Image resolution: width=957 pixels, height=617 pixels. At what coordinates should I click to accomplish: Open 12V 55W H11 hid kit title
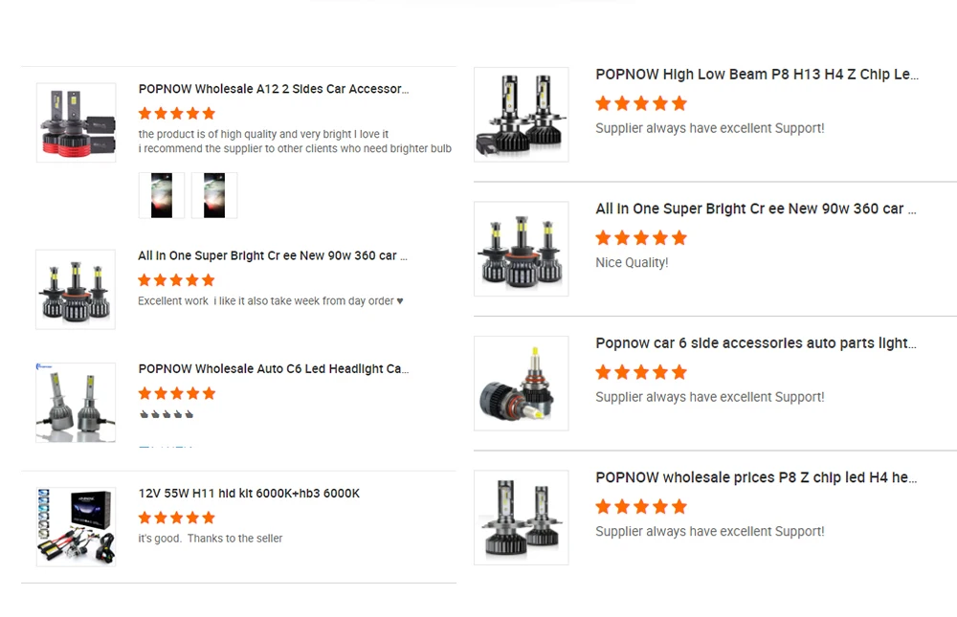[x=249, y=494]
